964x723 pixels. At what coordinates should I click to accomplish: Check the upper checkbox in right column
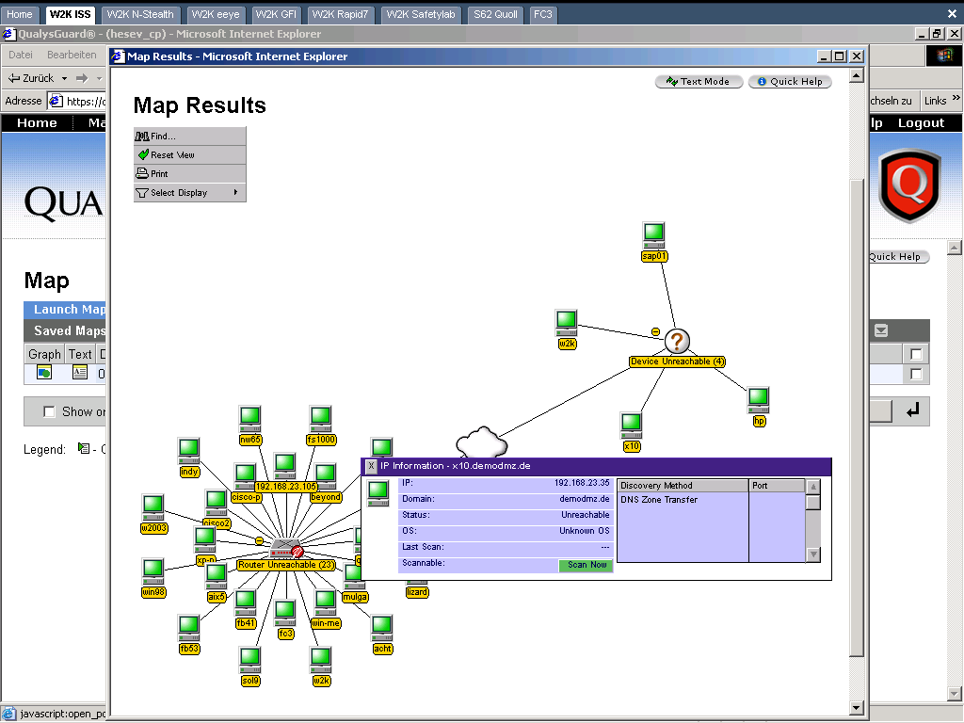click(916, 354)
